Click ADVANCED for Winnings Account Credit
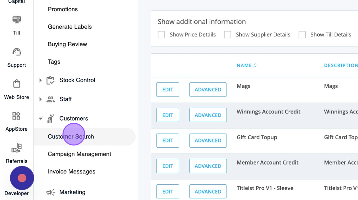This screenshot has width=358, height=200. tap(208, 115)
